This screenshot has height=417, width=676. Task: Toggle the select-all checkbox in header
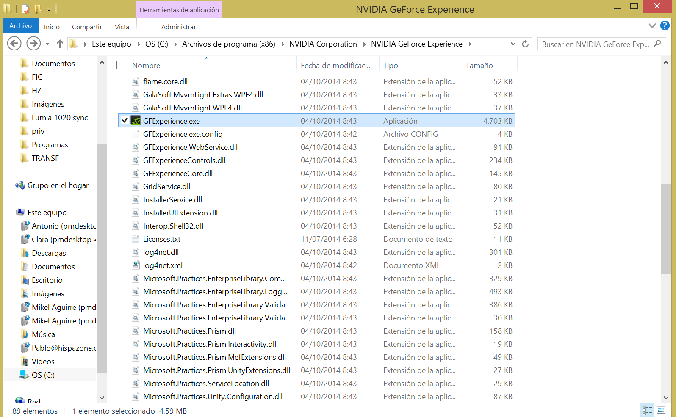pos(121,65)
